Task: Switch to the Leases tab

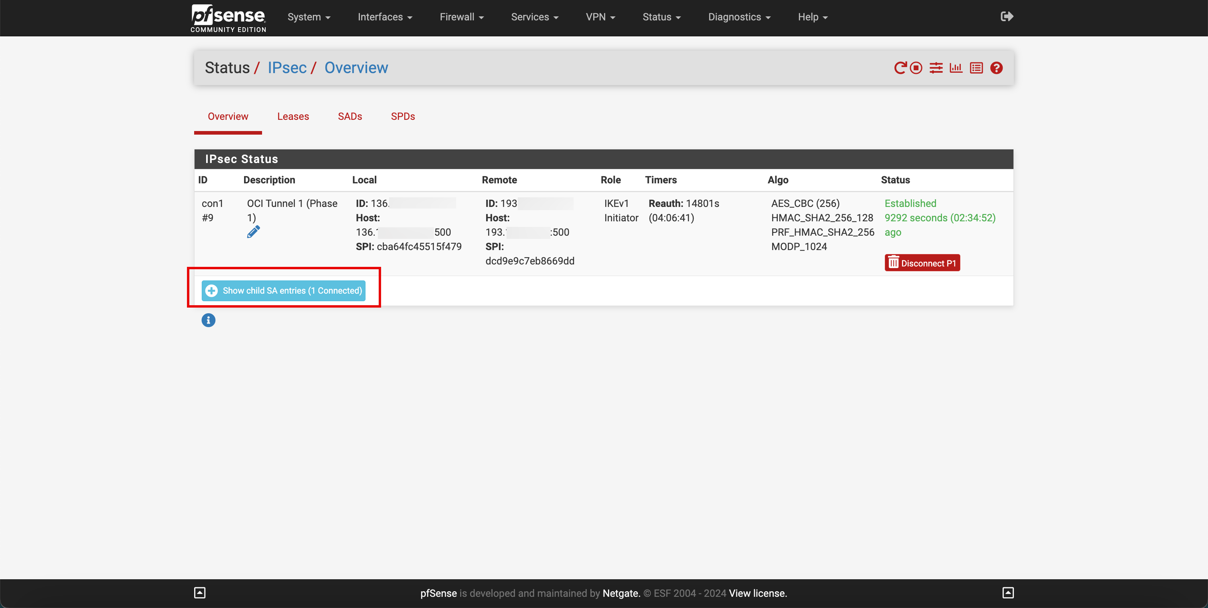Action: pyautogui.click(x=293, y=116)
